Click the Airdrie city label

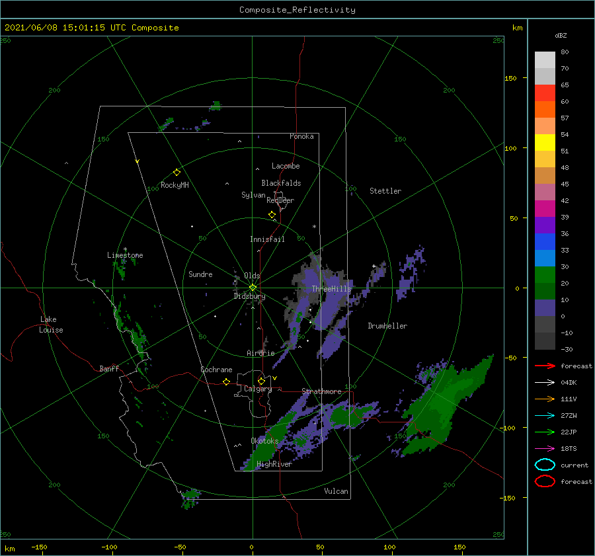pyautogui.click(x=260, y=353)
